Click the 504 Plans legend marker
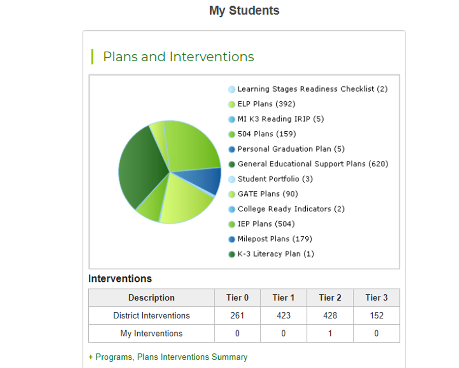459x368 pixels. (232, 134)
